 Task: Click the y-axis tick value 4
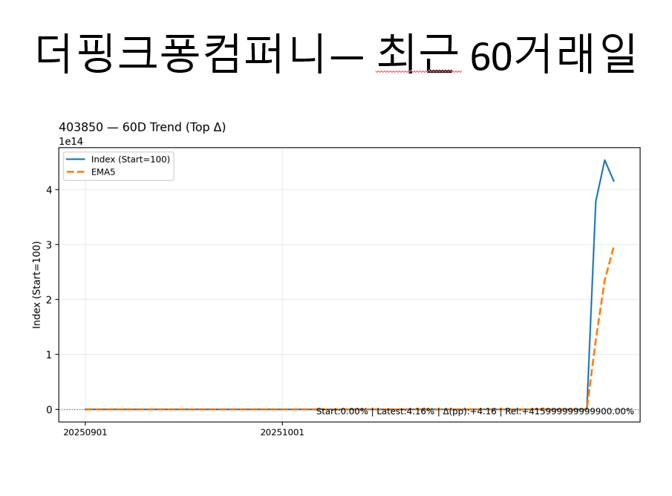pyautogui.click(x=49, y=189)
